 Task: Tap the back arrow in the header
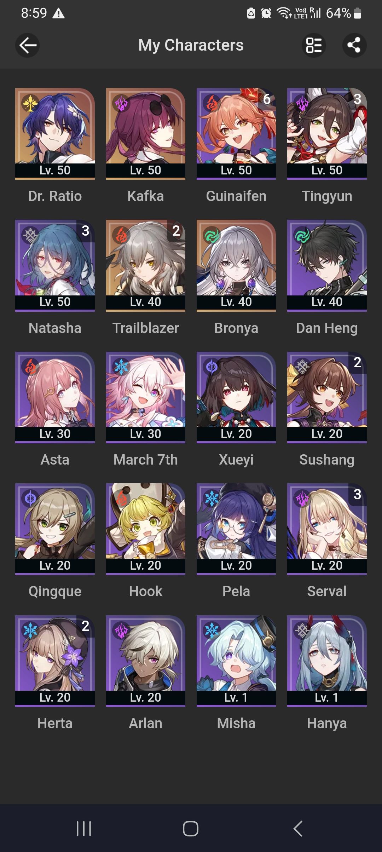pos(27,45)
